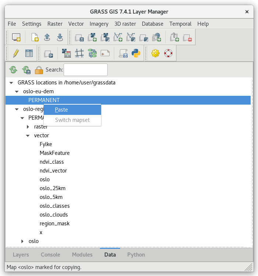The height and width of the screenshot is (276, 258).
Task: Add various vector map layers icon
Action: click(x=131, y=37)
